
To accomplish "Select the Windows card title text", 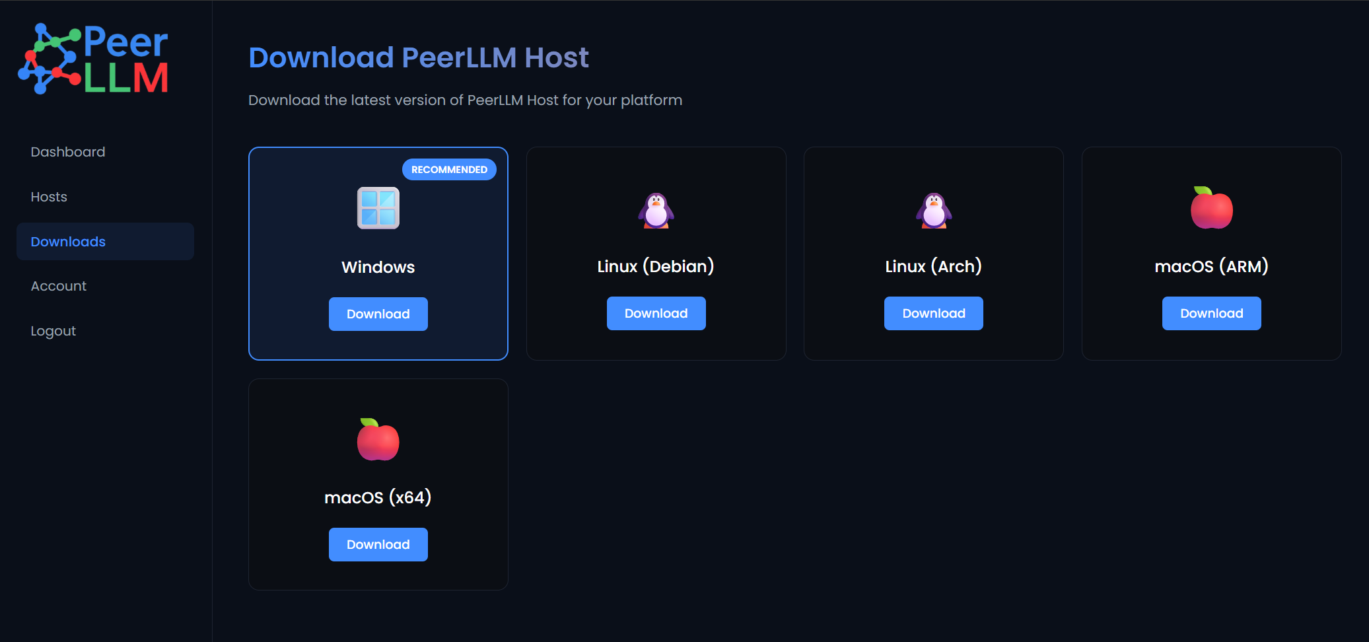I will (378, 267).
